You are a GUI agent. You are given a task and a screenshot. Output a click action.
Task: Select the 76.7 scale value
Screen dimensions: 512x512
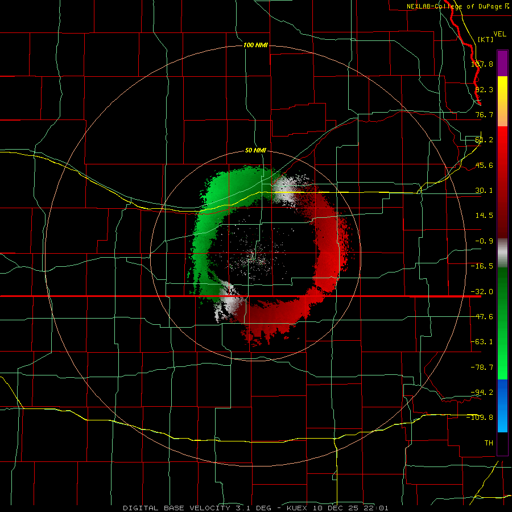click(x=484, y=114)
